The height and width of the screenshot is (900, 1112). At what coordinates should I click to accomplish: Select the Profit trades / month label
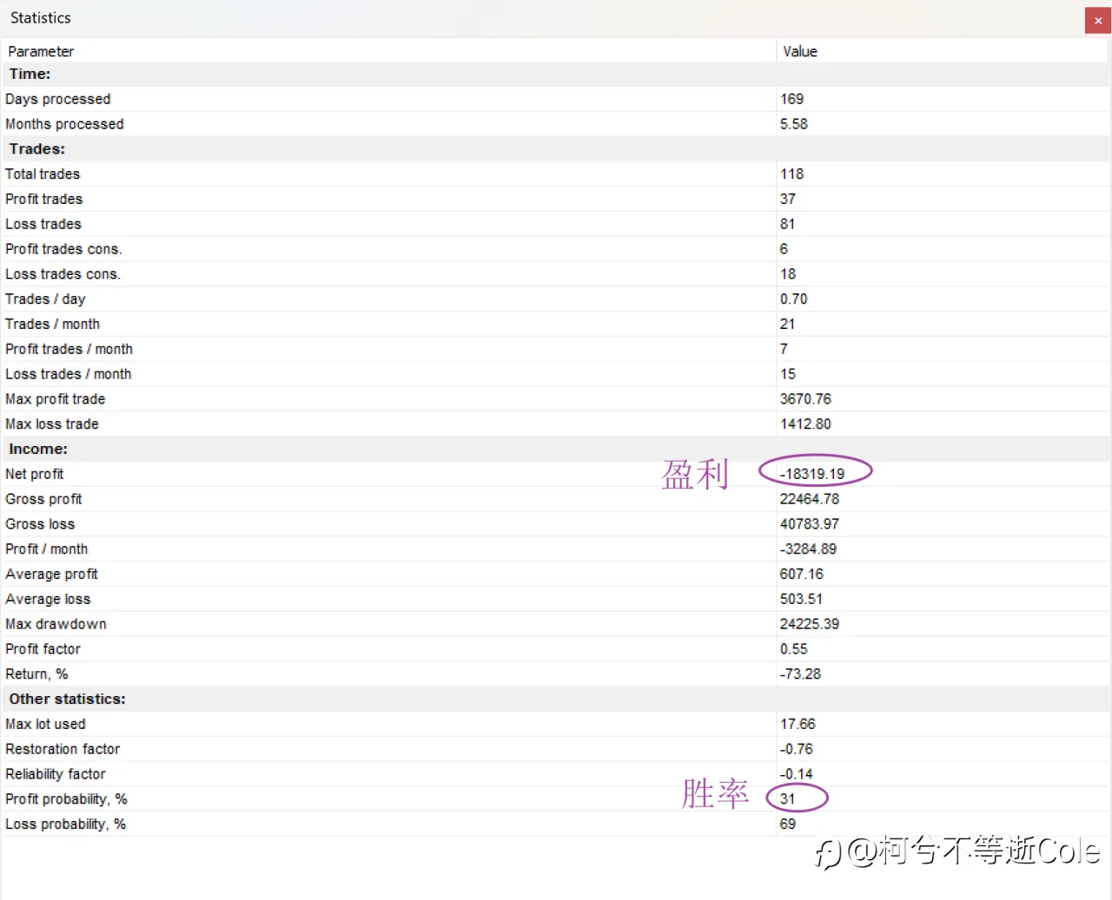tap(69, 349)
